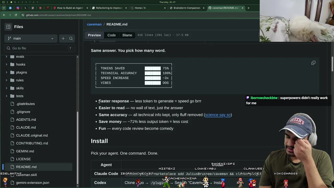Image resolution: width=334 pixels, height=188 pixels.
Task: Expand the hooks folder
Action: [x=7, y=64]
